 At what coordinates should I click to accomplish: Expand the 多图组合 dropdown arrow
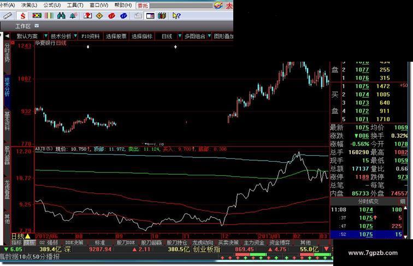pyautogui.click(x=209, y=36)
